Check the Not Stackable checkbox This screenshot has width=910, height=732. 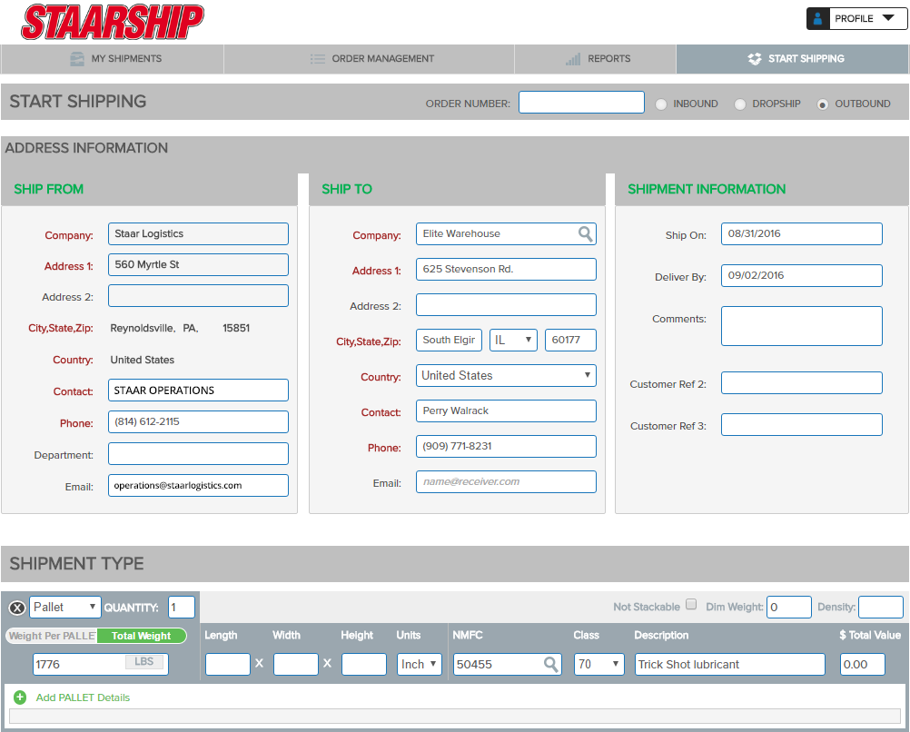tap(691, 605)
